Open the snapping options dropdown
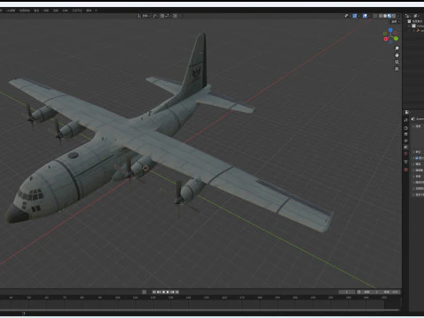Screen dimensions: 424x318 tap(169, 16)
